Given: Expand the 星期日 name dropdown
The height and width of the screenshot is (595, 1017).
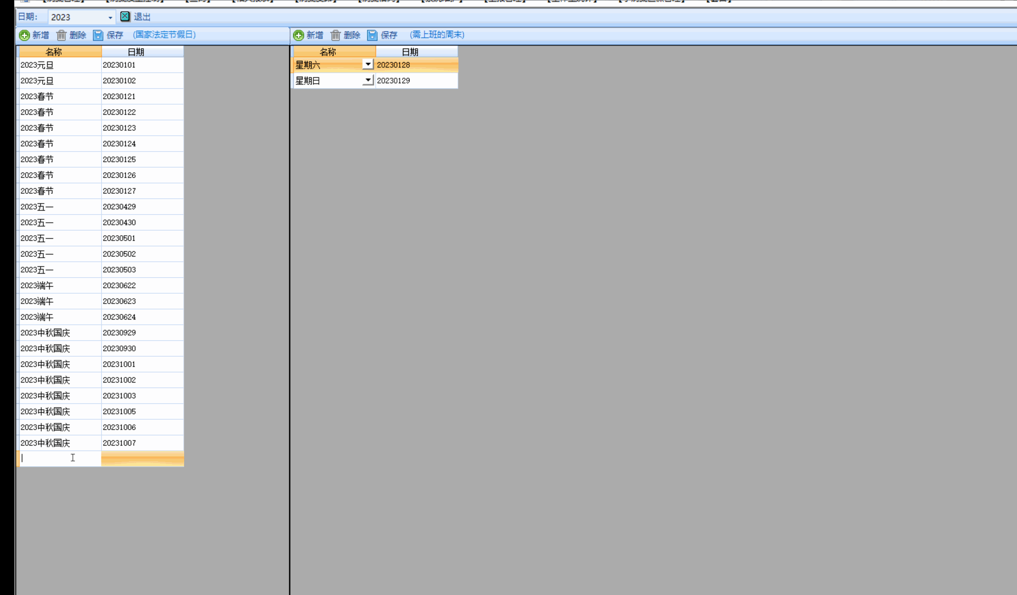Looking at the screenshot, I should [368, 80].
